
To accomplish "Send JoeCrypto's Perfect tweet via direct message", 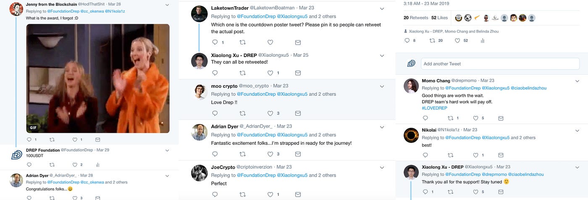I will click(x=298, y=195).
